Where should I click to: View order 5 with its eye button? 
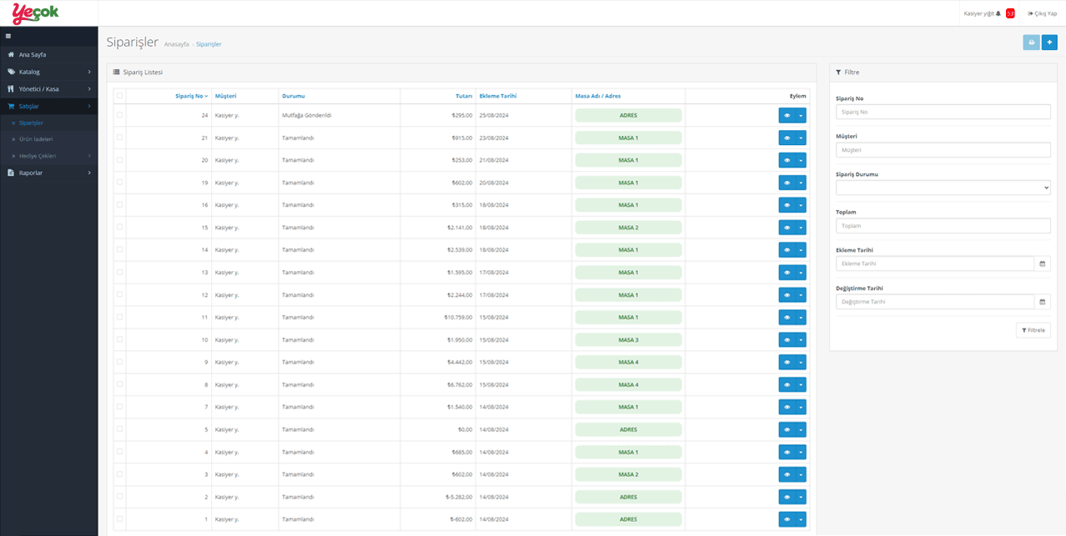(x=787, y=429)
